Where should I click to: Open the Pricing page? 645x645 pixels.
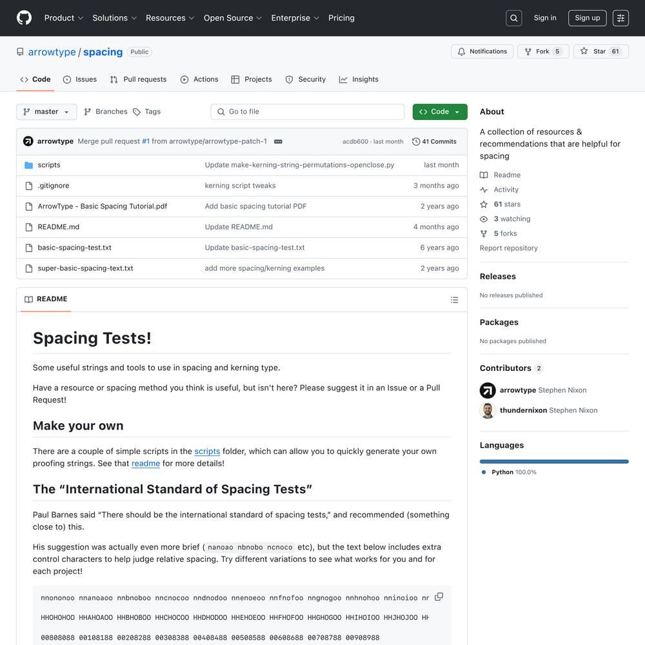(x=341, y=18)
